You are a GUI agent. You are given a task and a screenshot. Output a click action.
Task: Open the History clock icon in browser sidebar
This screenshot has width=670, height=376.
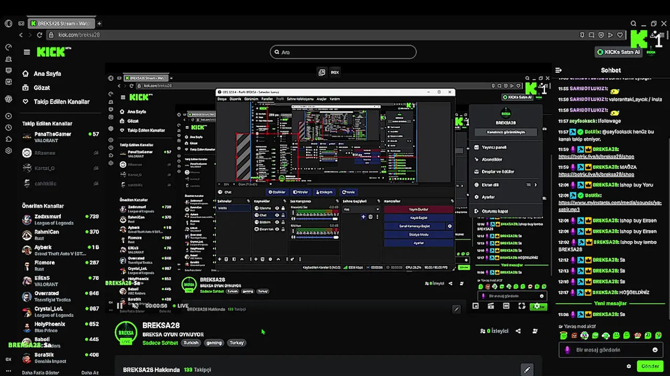tap(8, 128)
